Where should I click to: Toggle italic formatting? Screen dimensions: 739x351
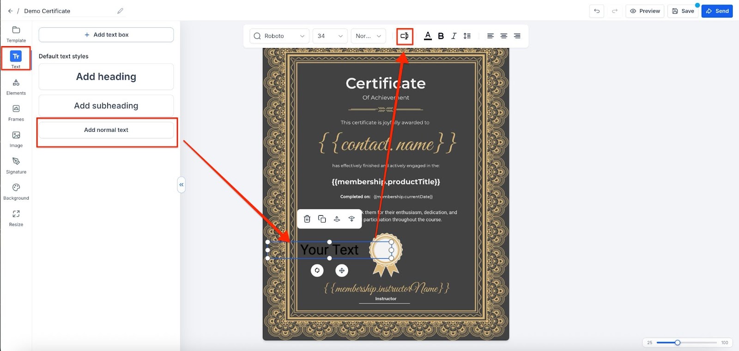click(x=454, y=36)
